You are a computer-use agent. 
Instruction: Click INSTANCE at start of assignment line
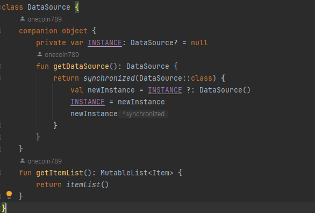[x=88, y=102]
